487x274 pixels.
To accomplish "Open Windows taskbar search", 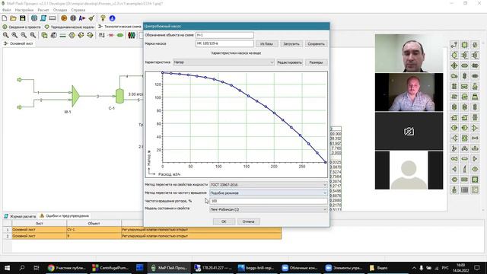I will coord(22,268).
